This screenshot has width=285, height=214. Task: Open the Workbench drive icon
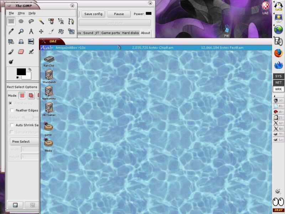tap(49, 77)
